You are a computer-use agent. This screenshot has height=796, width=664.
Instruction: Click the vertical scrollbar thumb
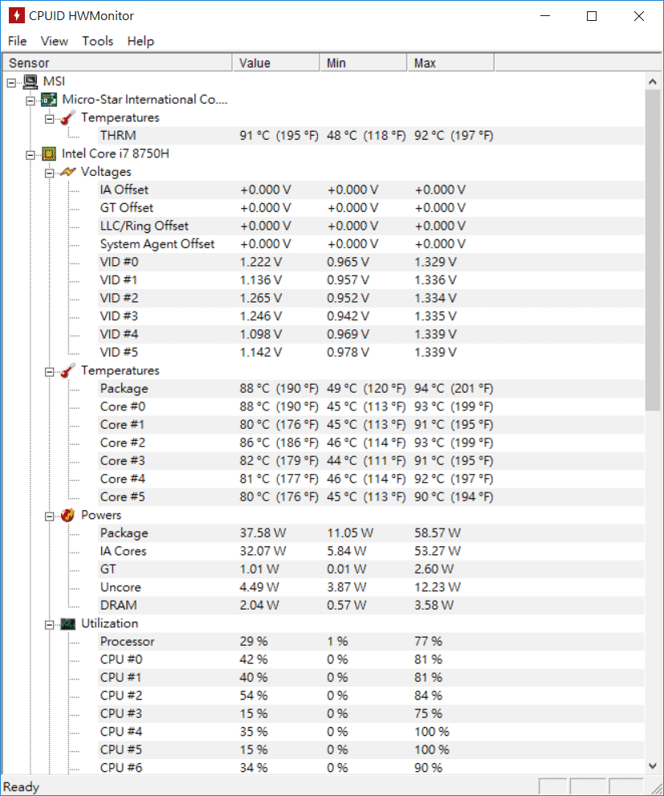pyautogui.click(x=652, y=251)
